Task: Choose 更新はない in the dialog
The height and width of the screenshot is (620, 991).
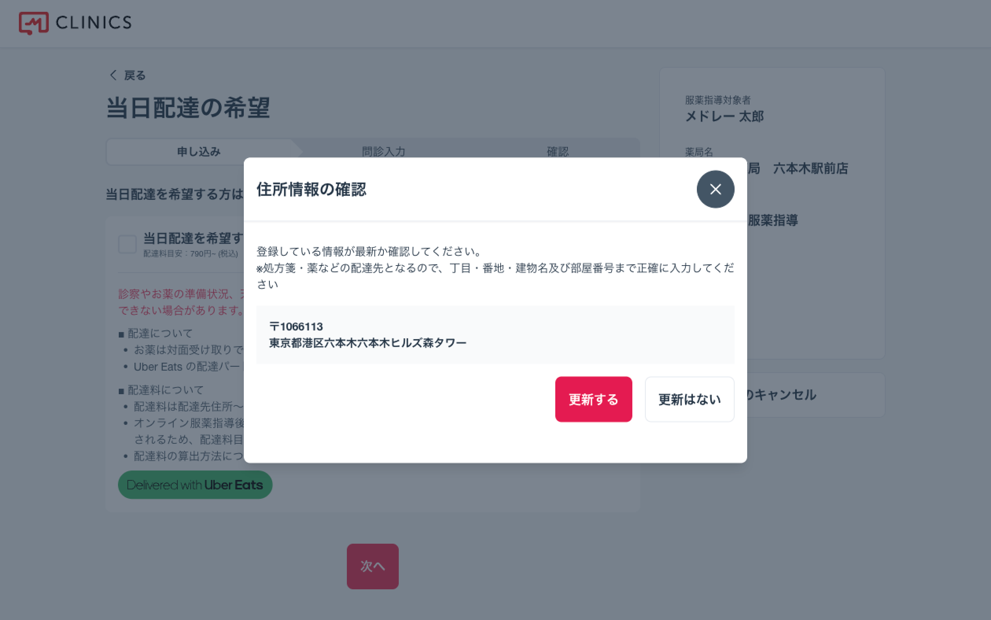Action: coord(689,399)
